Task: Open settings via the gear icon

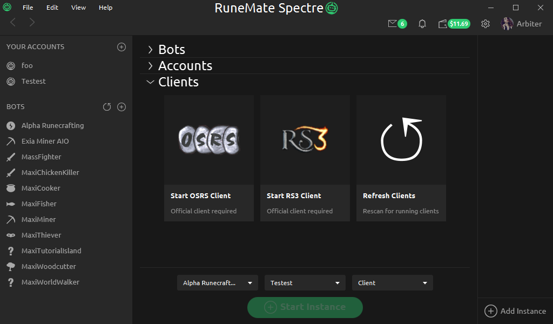Action: 485,24
